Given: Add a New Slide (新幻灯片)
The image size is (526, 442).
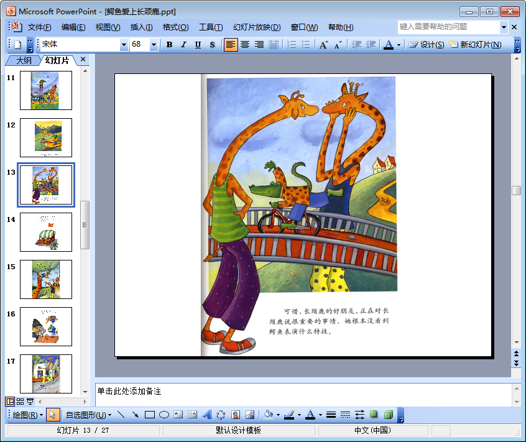Looking at the screenshot, I should point(475,45).
